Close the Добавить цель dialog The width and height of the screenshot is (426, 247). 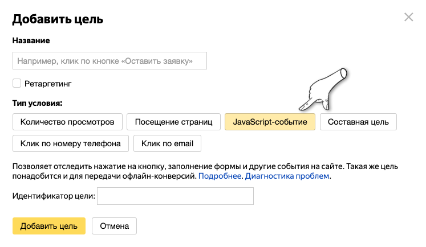click(408, 17)
